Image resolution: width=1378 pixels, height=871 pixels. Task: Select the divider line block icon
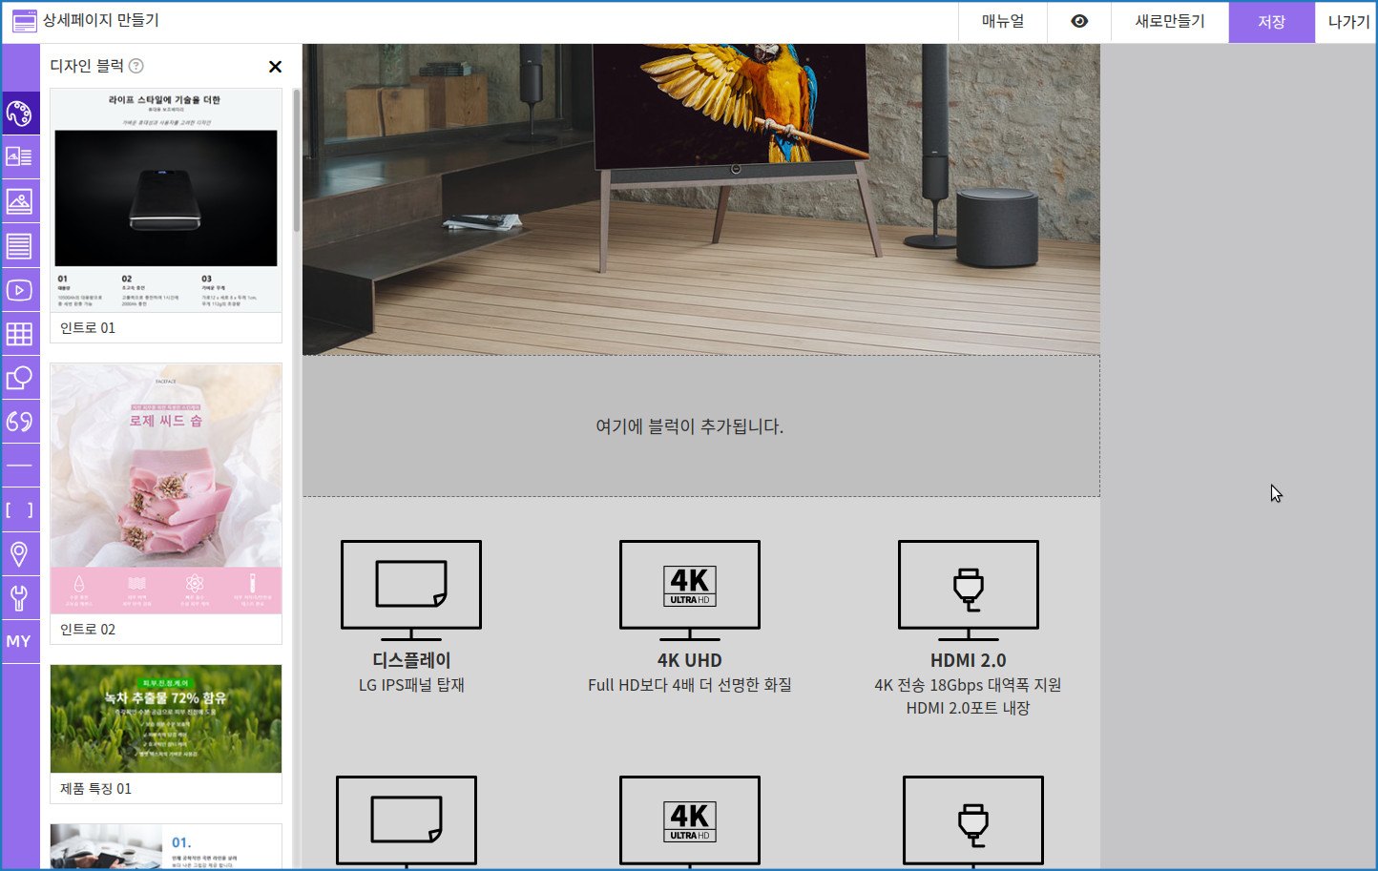click(20, 466)
